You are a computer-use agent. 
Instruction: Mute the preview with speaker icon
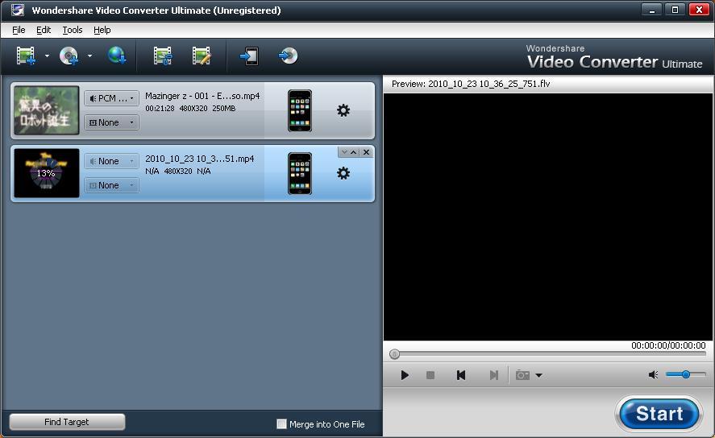653,374
